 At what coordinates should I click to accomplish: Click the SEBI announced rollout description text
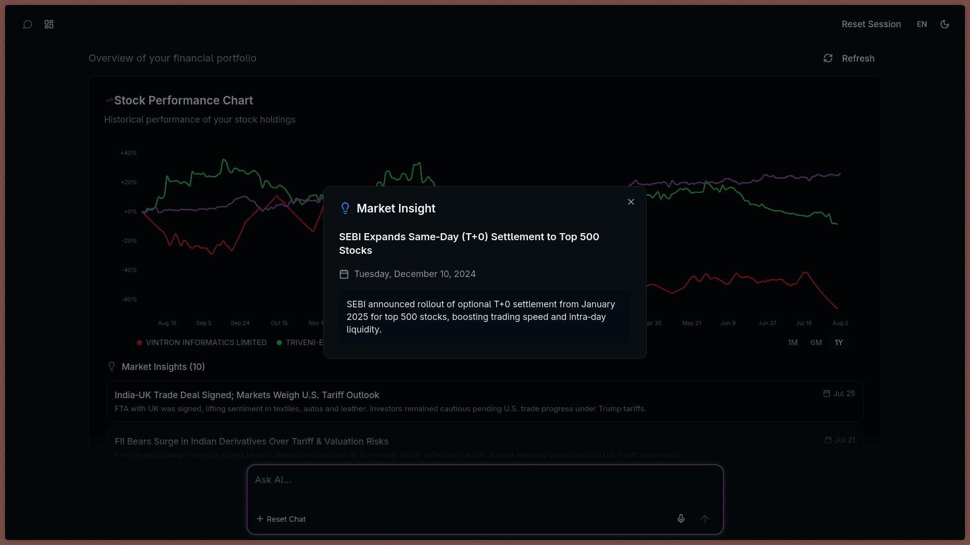tap(481, 317)
